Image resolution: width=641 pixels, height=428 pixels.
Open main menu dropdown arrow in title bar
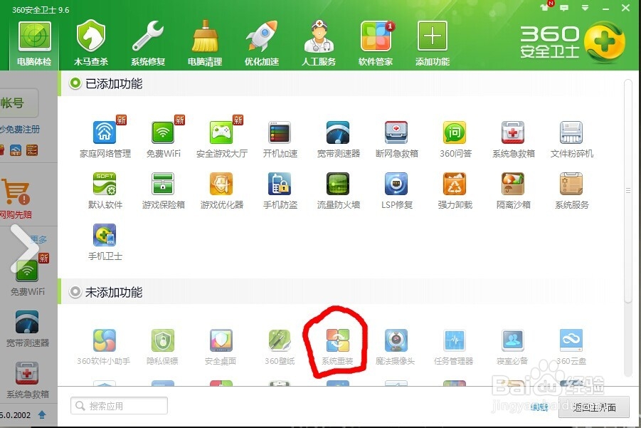click(585, 8)
